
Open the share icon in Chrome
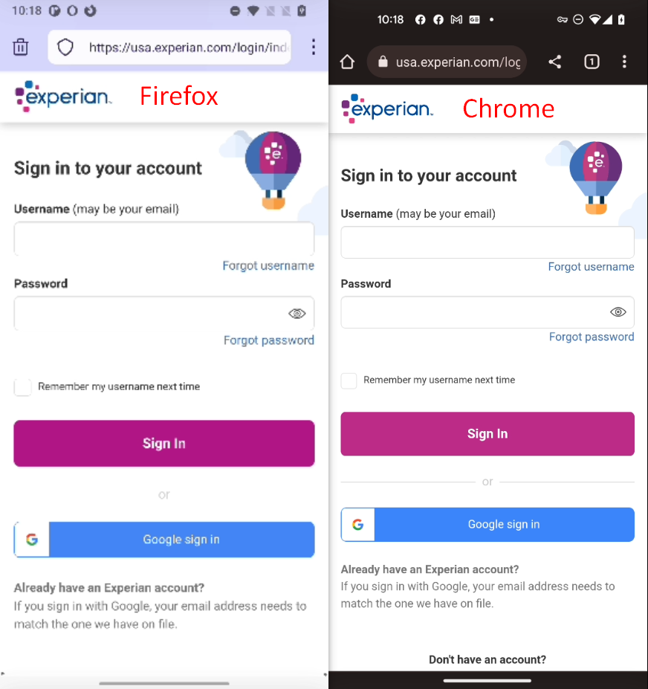[x=555, y=62]
